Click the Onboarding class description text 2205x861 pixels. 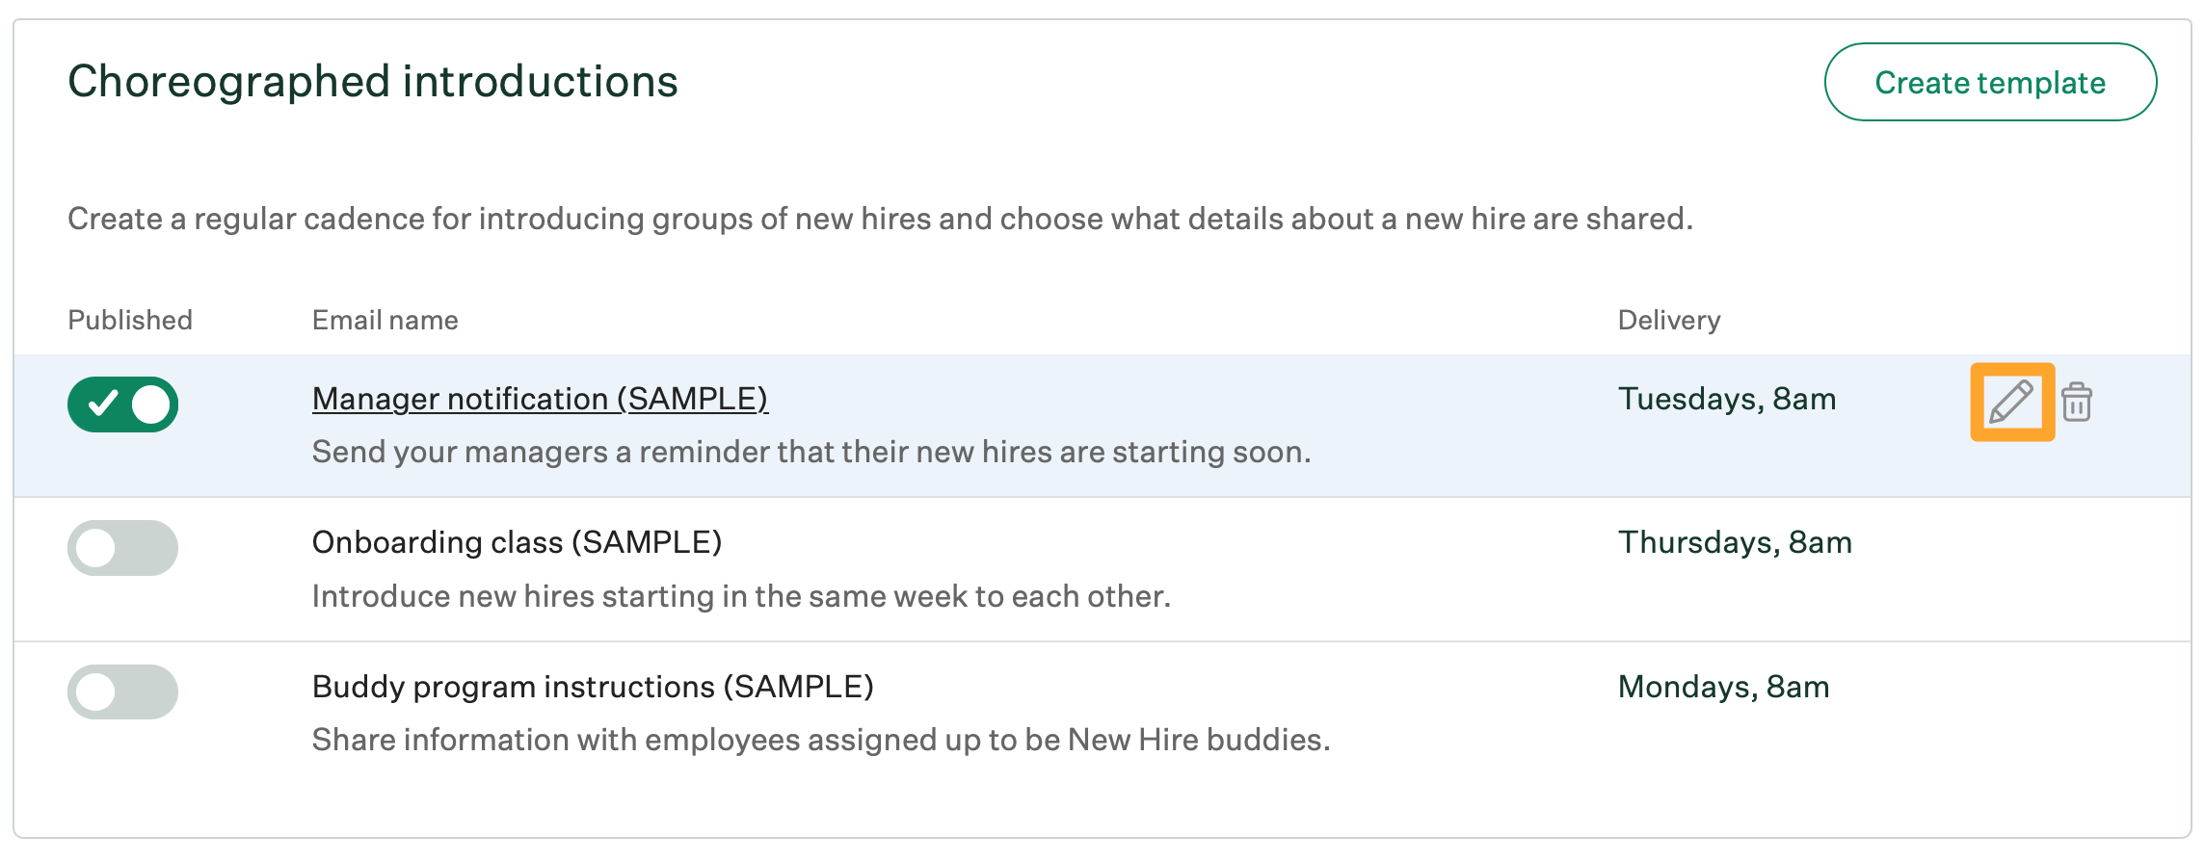741,596
